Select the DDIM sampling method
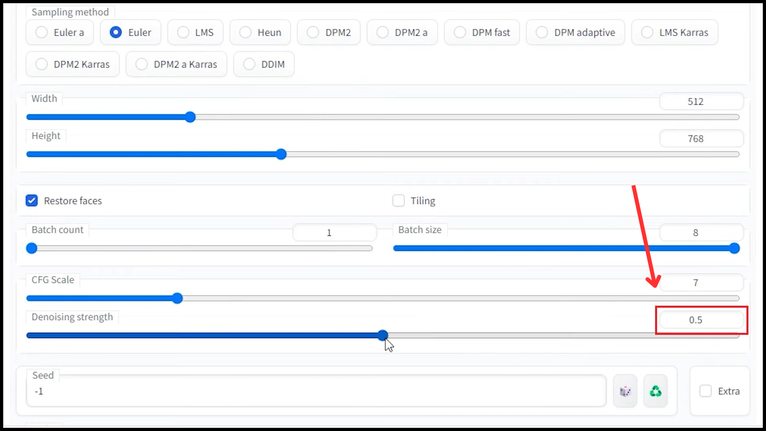The width and height of the screenshot is (766, 431). pyautogui.click(x=249, y=64)
